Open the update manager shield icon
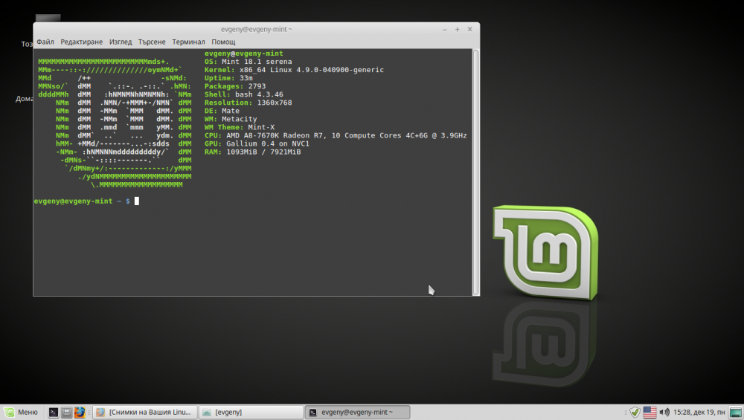 tap(635, 413)
